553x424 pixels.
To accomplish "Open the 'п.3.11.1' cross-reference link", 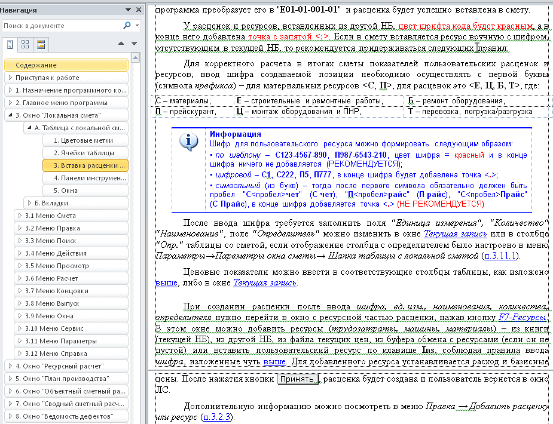I will pos(500,256).
